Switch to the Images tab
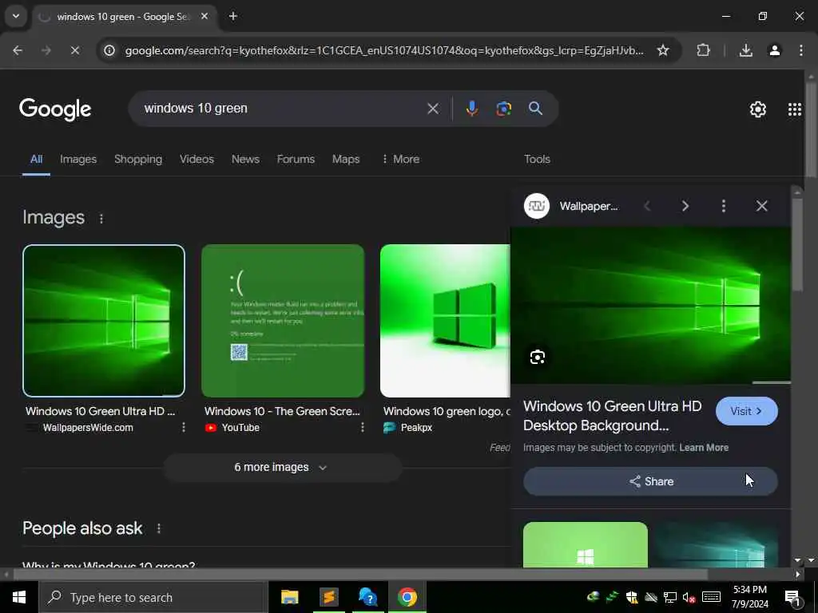This screenshot has width=818, height=613. pos(78,160)
